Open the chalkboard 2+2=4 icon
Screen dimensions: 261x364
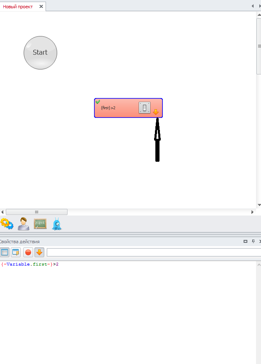(x=40, y=224)
